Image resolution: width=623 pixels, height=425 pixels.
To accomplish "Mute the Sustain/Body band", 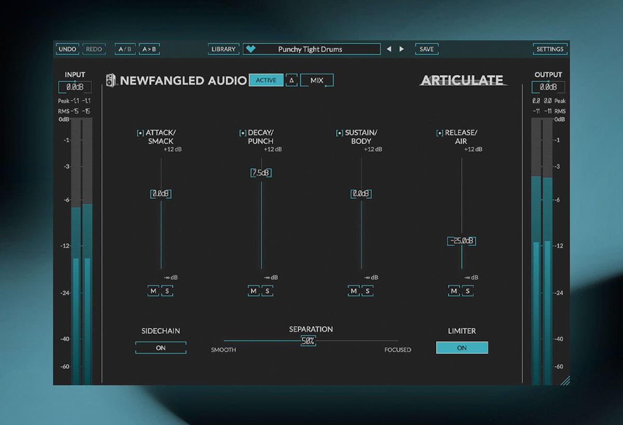I will pos(354,291).
